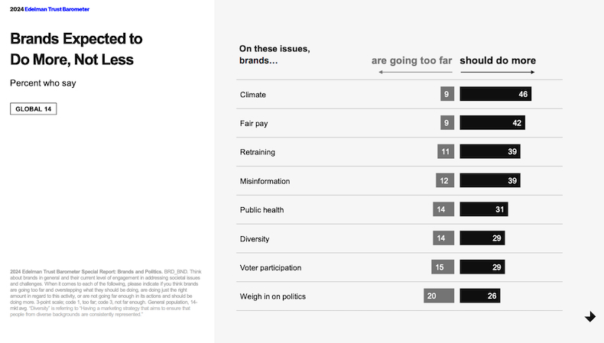Click the 'should do more' column heading

tap(497, 60)
